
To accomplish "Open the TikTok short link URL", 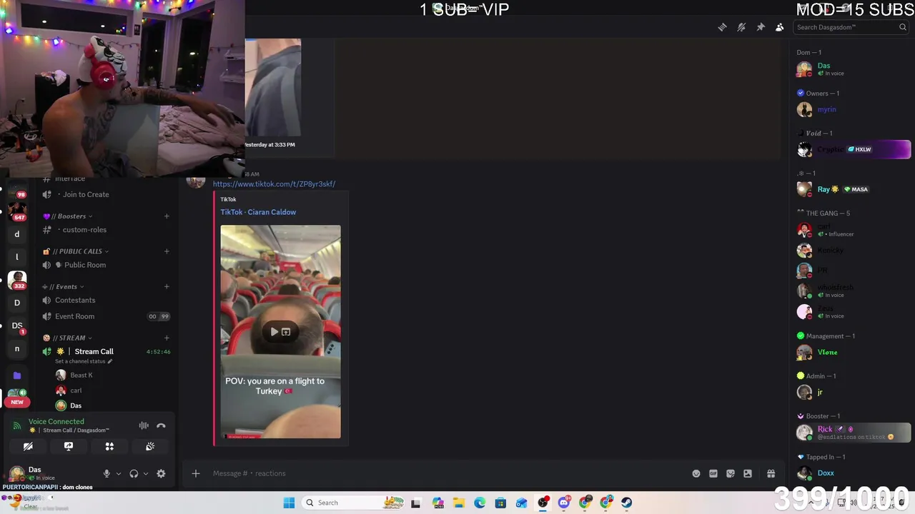I will click(x=274, y=184).
